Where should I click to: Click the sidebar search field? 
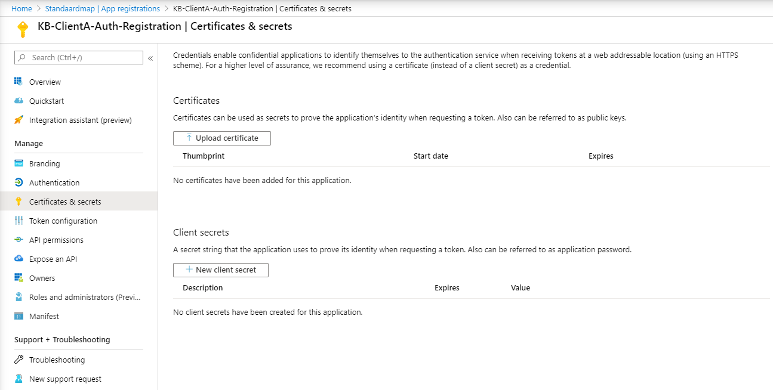click(x=78, y=57)
